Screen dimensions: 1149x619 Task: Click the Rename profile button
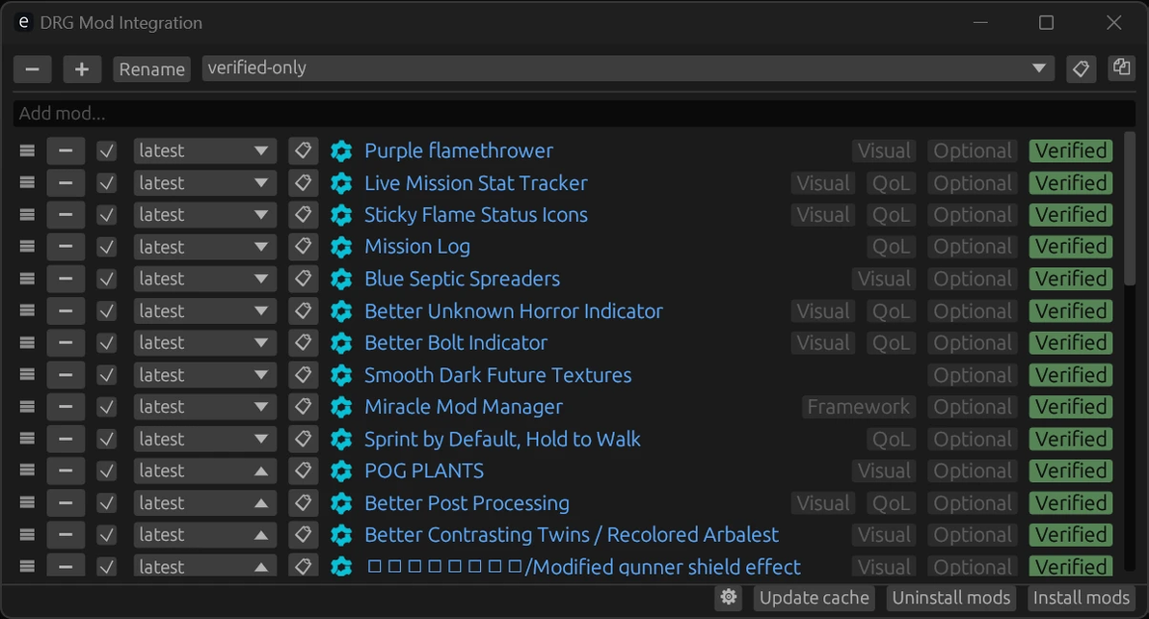click(151, 69)
